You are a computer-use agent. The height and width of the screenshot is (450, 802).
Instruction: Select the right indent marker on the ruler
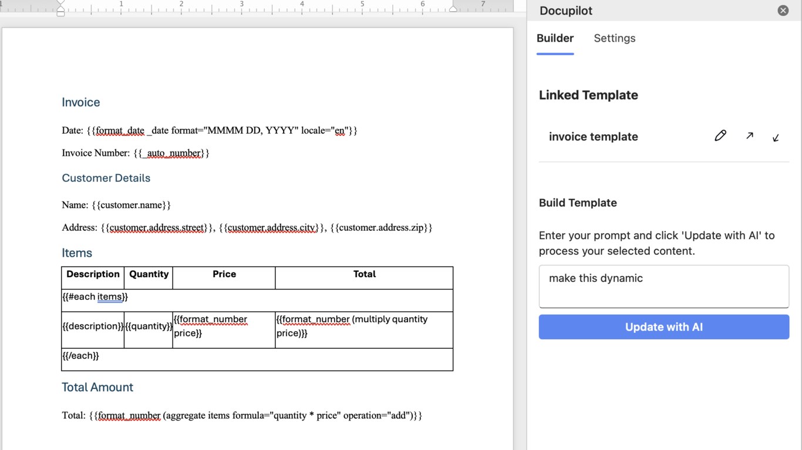453,8
